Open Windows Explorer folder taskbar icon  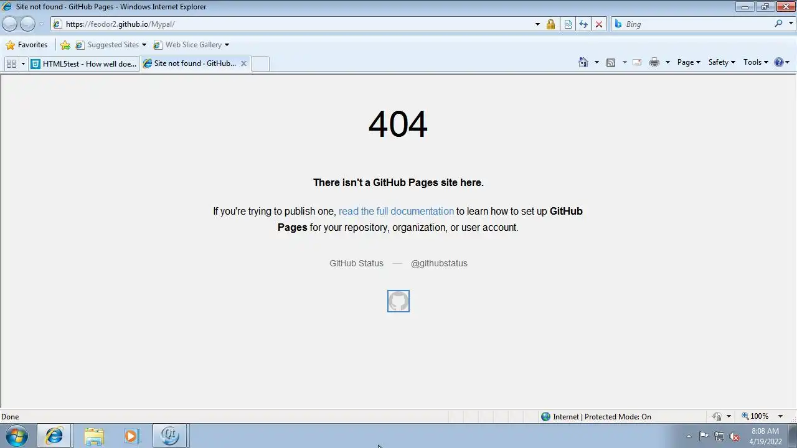(94, 436)
